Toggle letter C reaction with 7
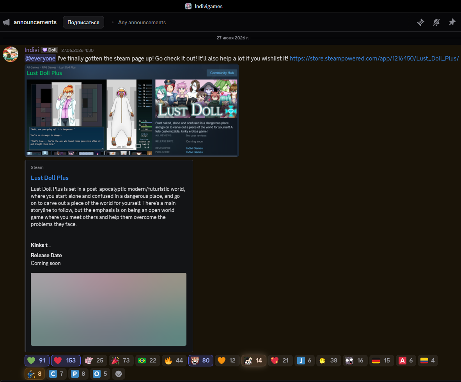The image size is (461, 382). pyautogui.click(x=57, y=374)
